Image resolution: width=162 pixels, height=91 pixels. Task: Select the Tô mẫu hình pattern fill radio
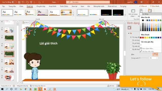coord(131,46)
